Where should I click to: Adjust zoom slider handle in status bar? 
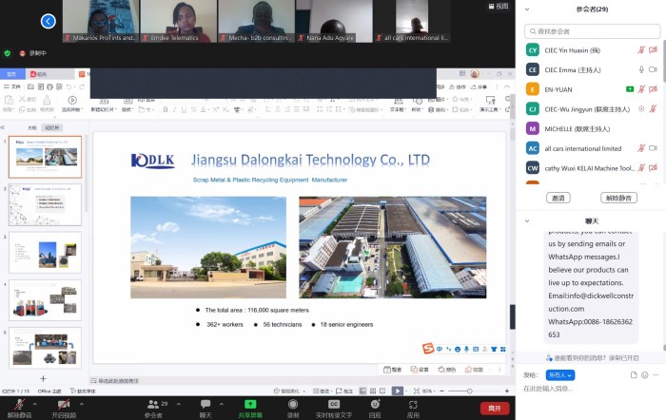click(x=469, y=391)
